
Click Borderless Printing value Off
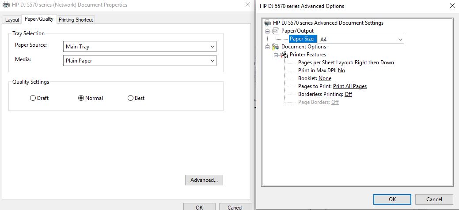(349, 94)
